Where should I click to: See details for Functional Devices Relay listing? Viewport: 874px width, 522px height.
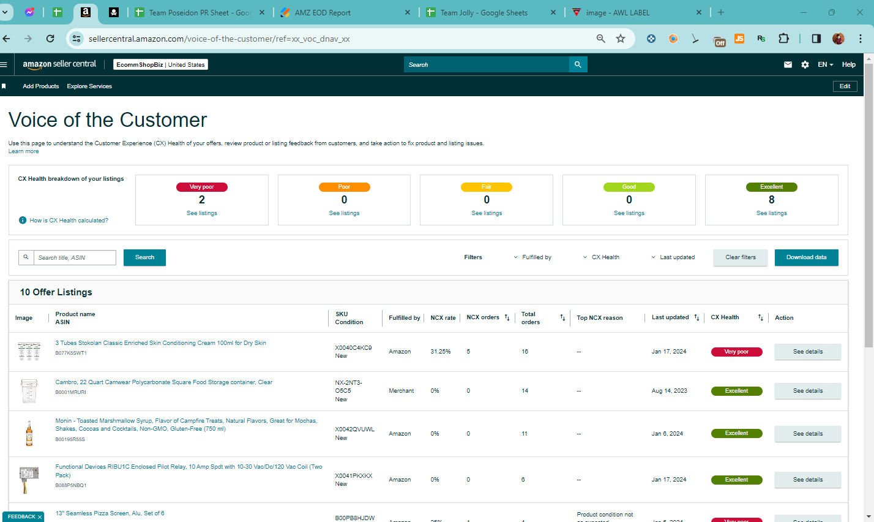807,480
